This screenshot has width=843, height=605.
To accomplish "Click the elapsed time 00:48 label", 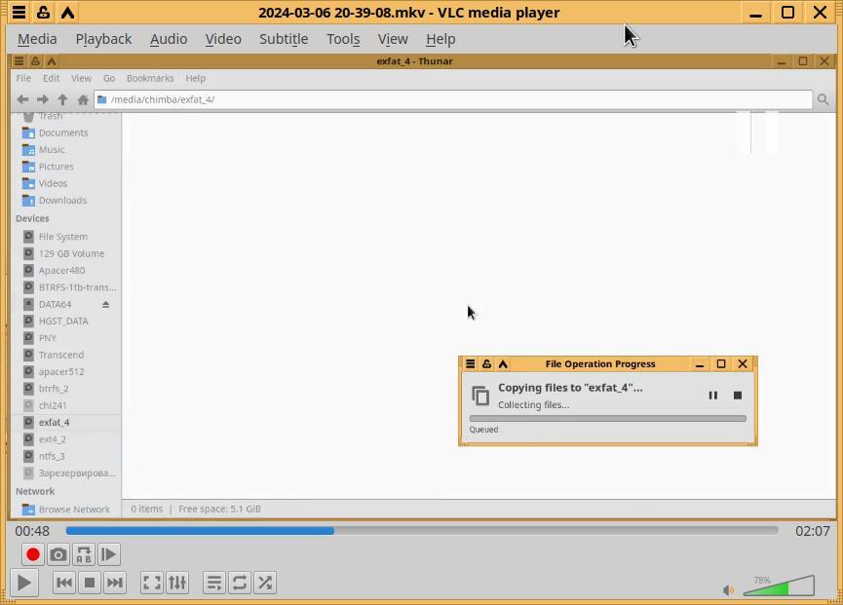I will point(32,531).
